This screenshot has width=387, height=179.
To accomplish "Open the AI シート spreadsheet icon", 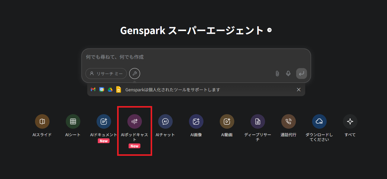I will [73, 121].
